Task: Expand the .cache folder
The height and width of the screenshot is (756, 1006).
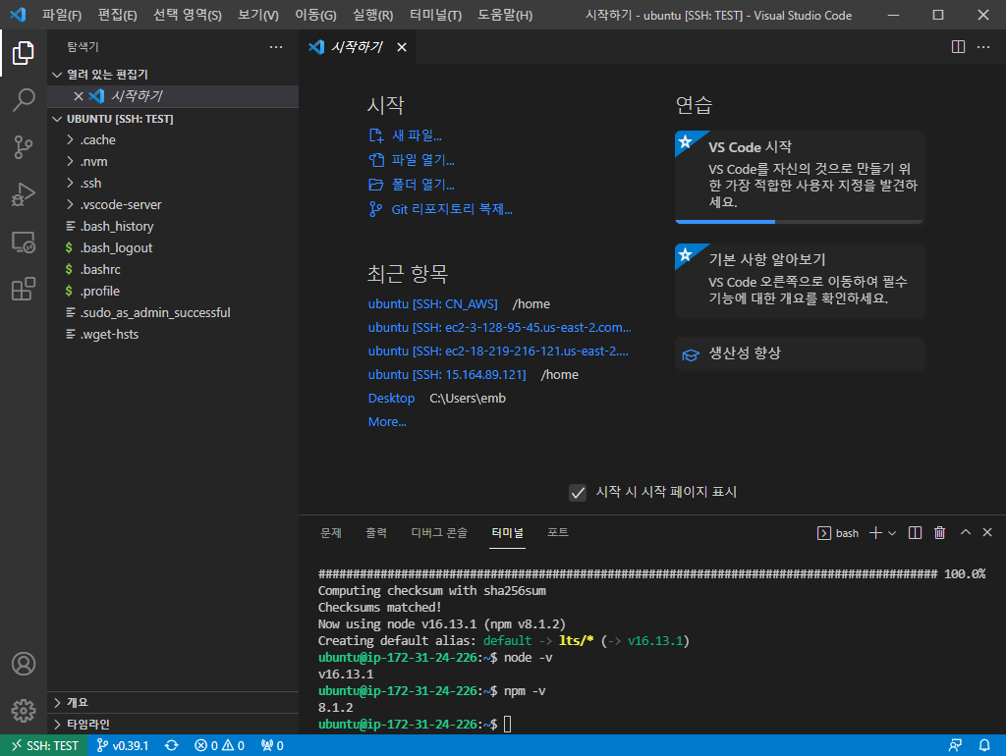Action: click(173, 139)
